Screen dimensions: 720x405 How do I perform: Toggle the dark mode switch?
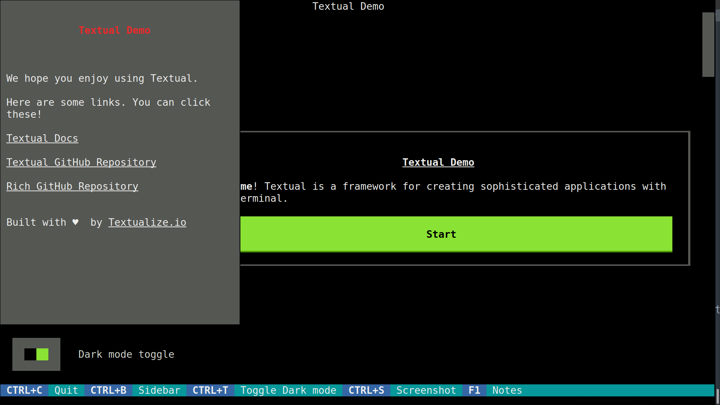(36, 354)
